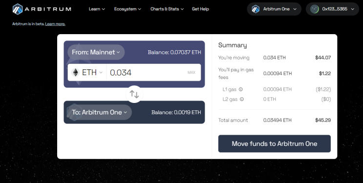
Task: Click the 0.00094 ETH gas fees value
Action: tap(278, 74)
